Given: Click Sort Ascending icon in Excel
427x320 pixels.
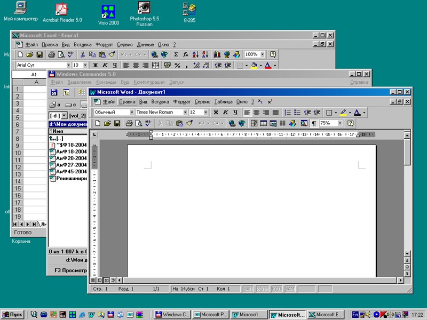Looking at the screenshot, I should pos(195,55).
